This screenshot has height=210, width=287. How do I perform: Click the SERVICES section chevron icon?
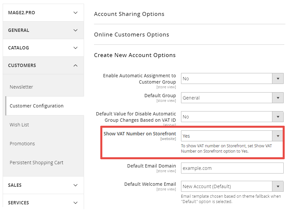pos(75,203)
